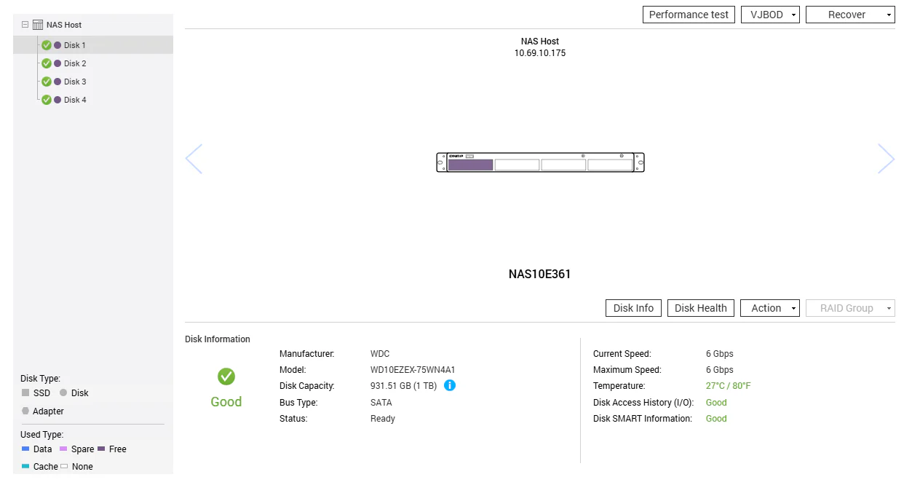Go to previous enclosure with left arrow
The height and width of the screenshot is (485, 912).
click(194, 159)
